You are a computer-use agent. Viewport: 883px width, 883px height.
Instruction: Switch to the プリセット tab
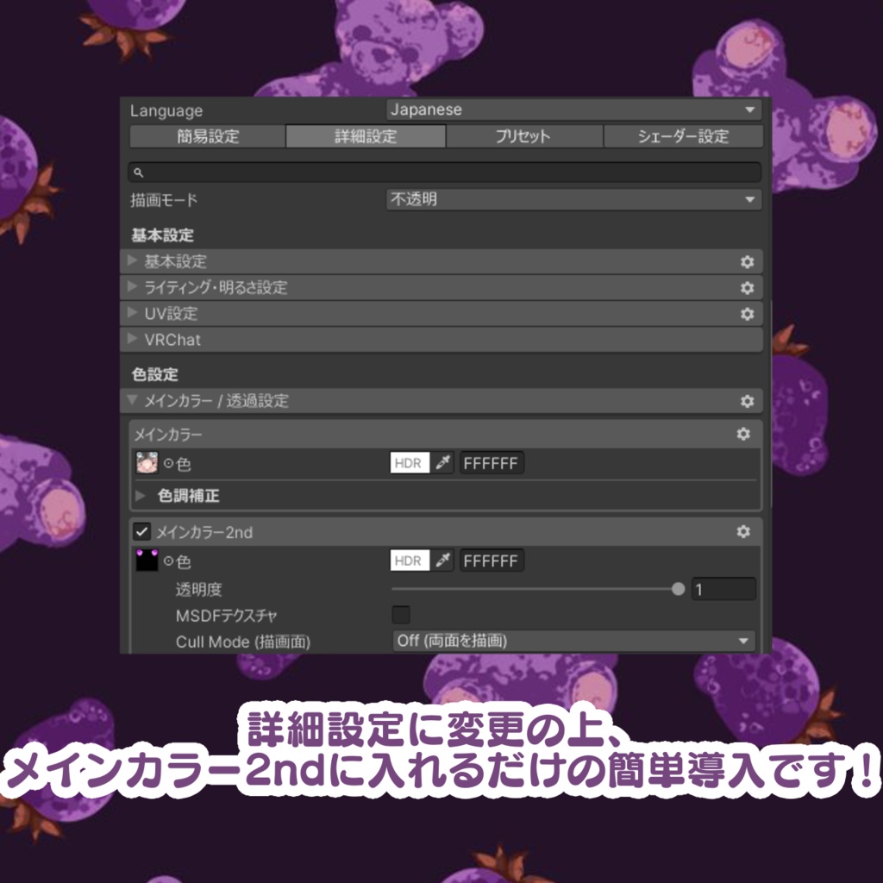click(x=523, y=135)
